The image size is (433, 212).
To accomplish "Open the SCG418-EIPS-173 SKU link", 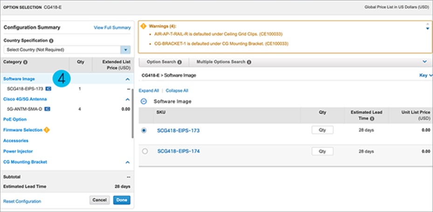I will [x=179, y=130].
